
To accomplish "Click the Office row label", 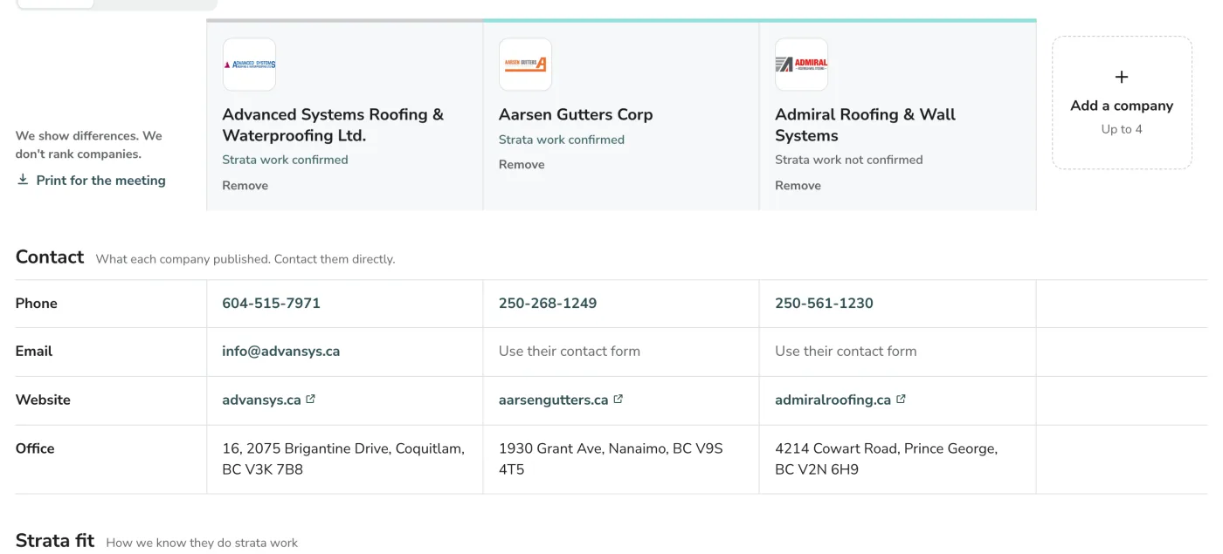I will (35, 448).
